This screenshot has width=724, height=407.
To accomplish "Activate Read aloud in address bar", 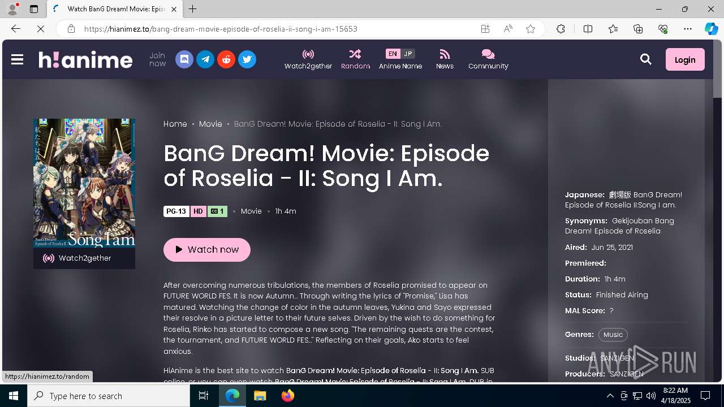I will [508, 29].
